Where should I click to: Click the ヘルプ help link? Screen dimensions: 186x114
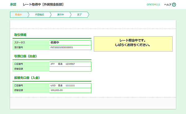point(168,5)
